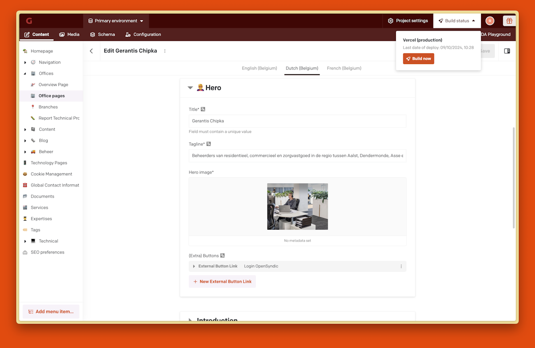Open the Media tab

(69, 34)
